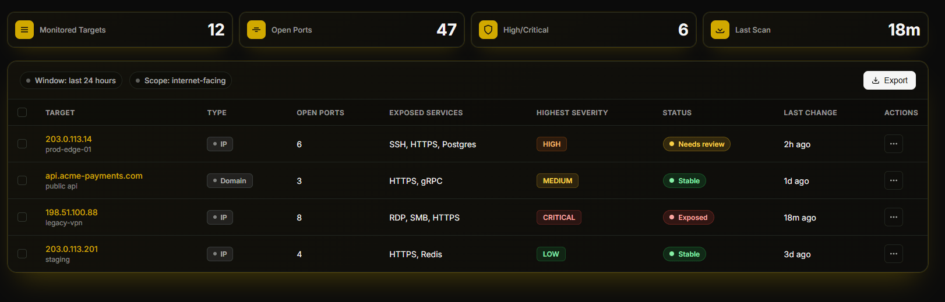Open actions menu for 198.51.100.88
This screenshot has width=945, height=302.
pyautogui.click(x=894, y=217)
